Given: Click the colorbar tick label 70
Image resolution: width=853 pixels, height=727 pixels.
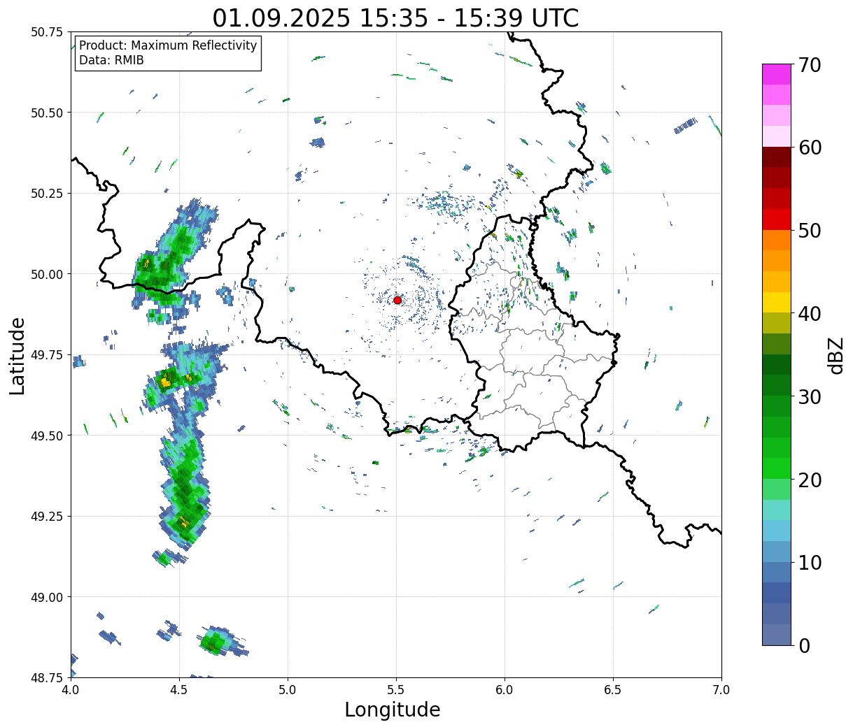Looking at the screenshot, I should (810, 65).
